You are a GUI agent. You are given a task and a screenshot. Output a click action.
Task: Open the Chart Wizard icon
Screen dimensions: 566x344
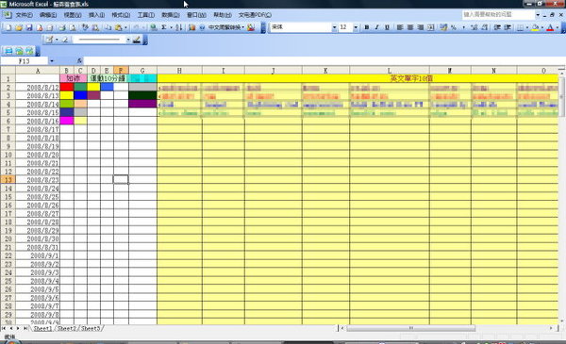point(191,27)
